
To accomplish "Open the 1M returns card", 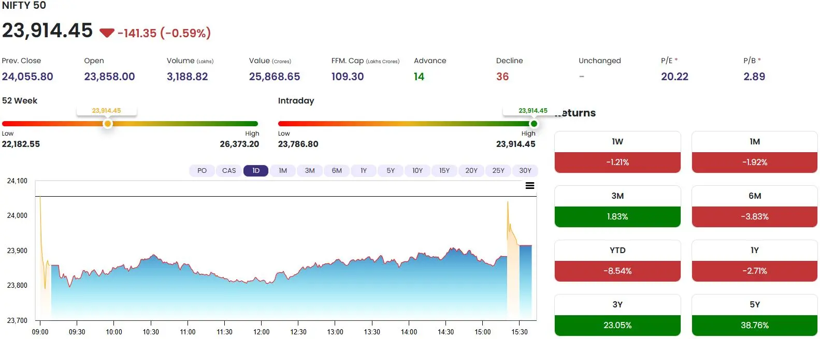I will tap(755, 152).
